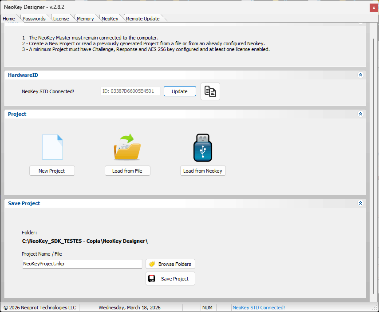Open the License tab
This screenshot has width=379, height=312.
click(61, 19)
